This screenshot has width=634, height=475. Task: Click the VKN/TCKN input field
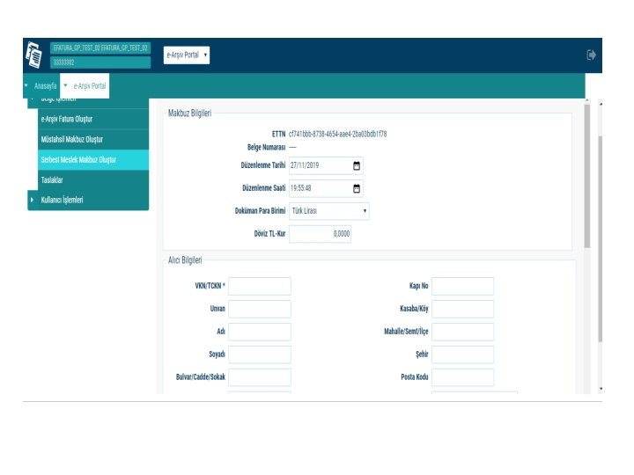click(260, 286)
